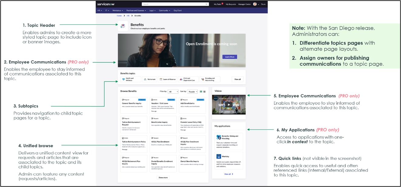Open the Sort by Popular dropdown
Image resolution: width=401 pixels, height=187 pixels.
(192, 91)
